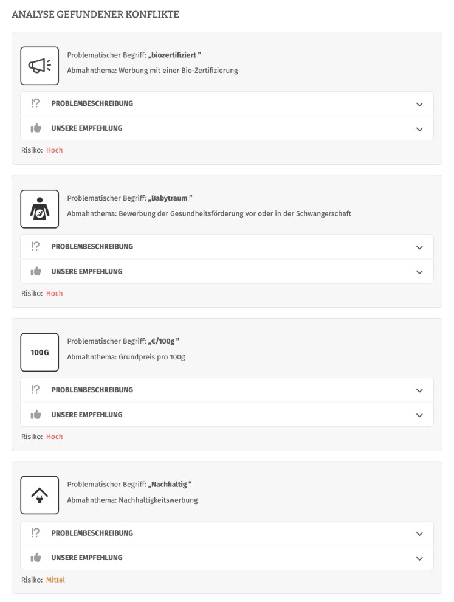
Task: Expand Unsere Empfehlung on the Babytraum card
Action: 225,271
